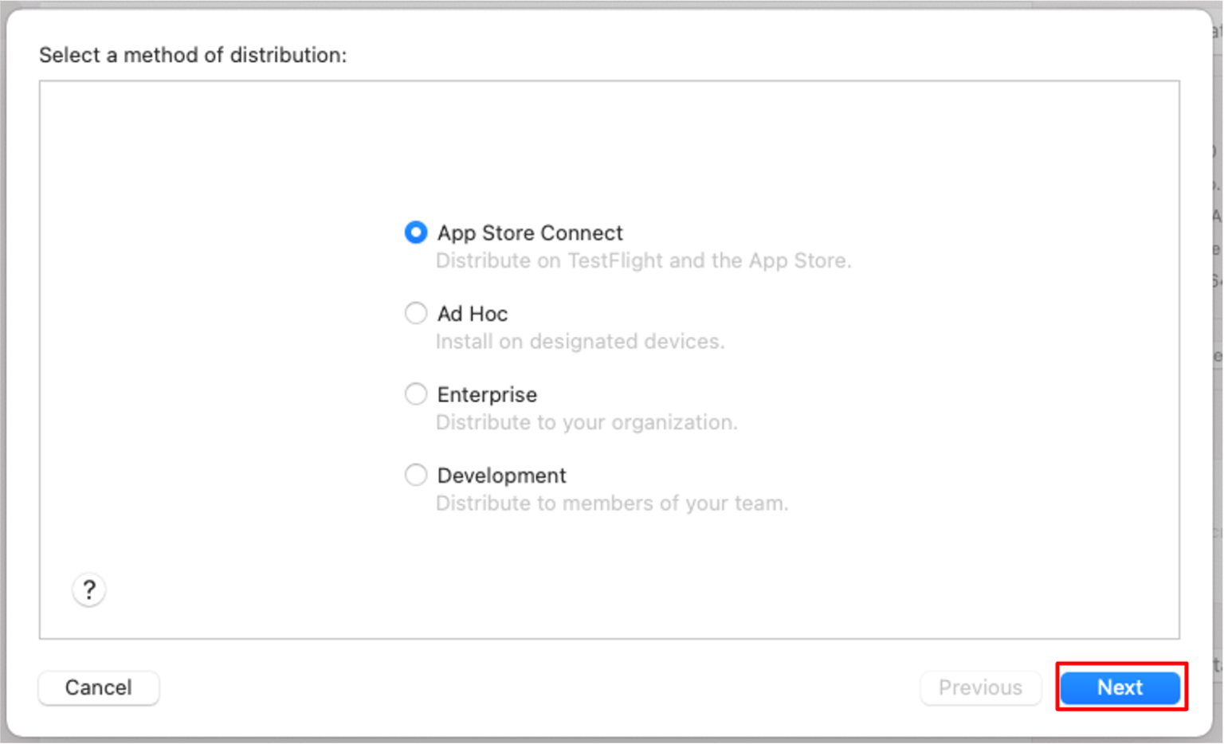Viewport: 1224px width, 744px height.
Task: Click the Distribute to your organization text
Action: point(586,421)
